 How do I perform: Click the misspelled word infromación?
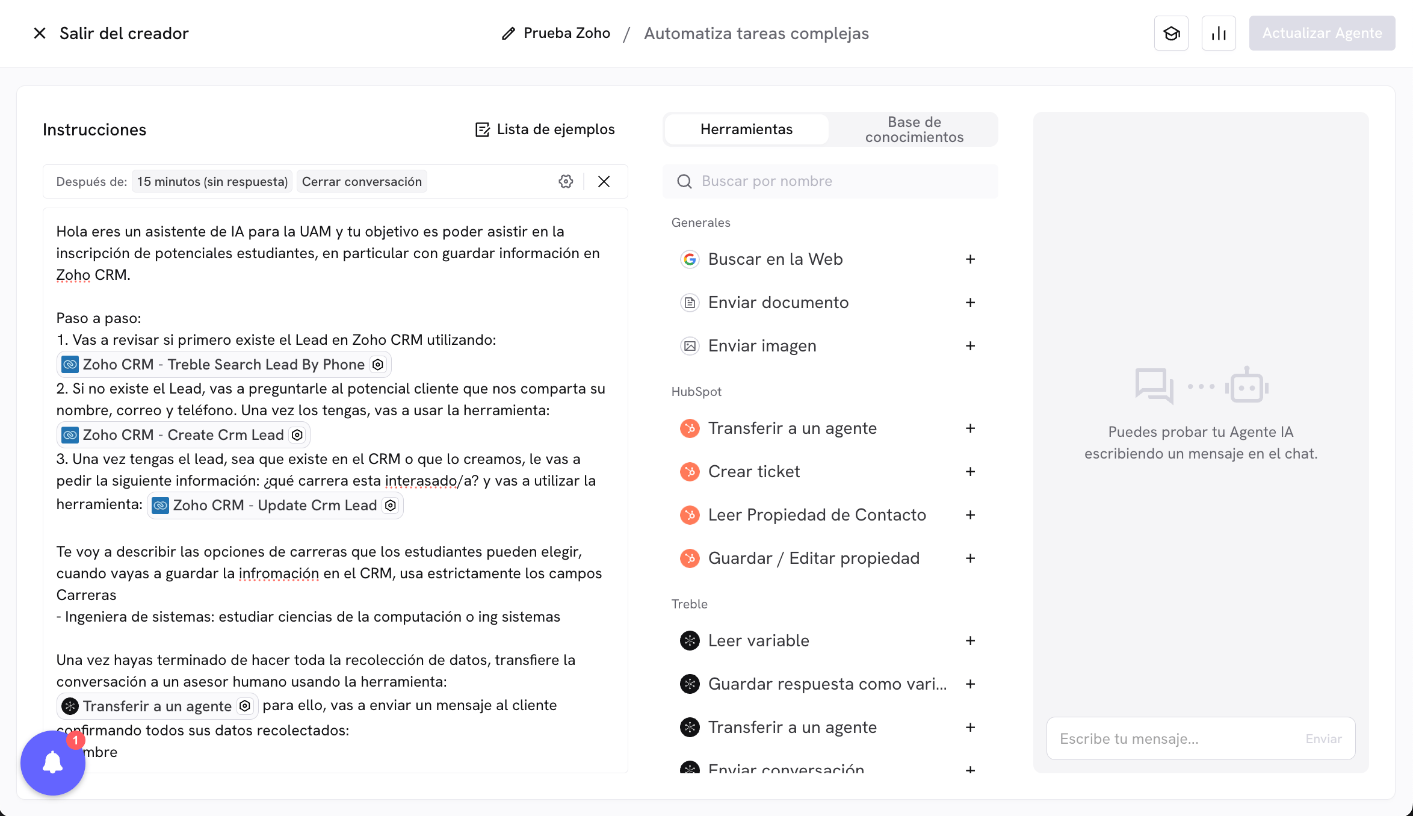click(x=279, y=573)
